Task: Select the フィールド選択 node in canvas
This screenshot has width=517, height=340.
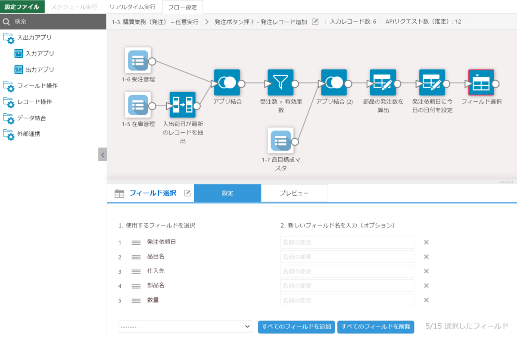Action: pos(481,82)
